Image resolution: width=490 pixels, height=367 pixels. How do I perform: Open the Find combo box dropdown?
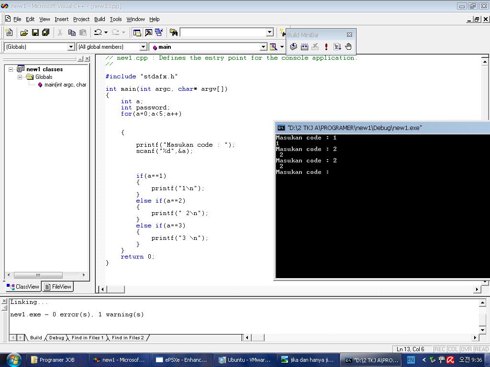(x=270, y=32)
